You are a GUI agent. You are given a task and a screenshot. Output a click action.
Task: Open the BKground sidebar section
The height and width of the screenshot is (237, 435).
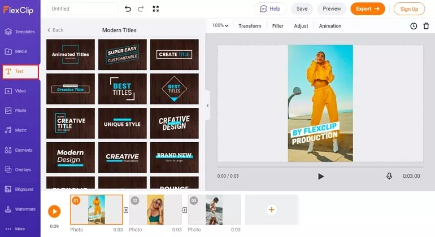[x=20, y=190]
